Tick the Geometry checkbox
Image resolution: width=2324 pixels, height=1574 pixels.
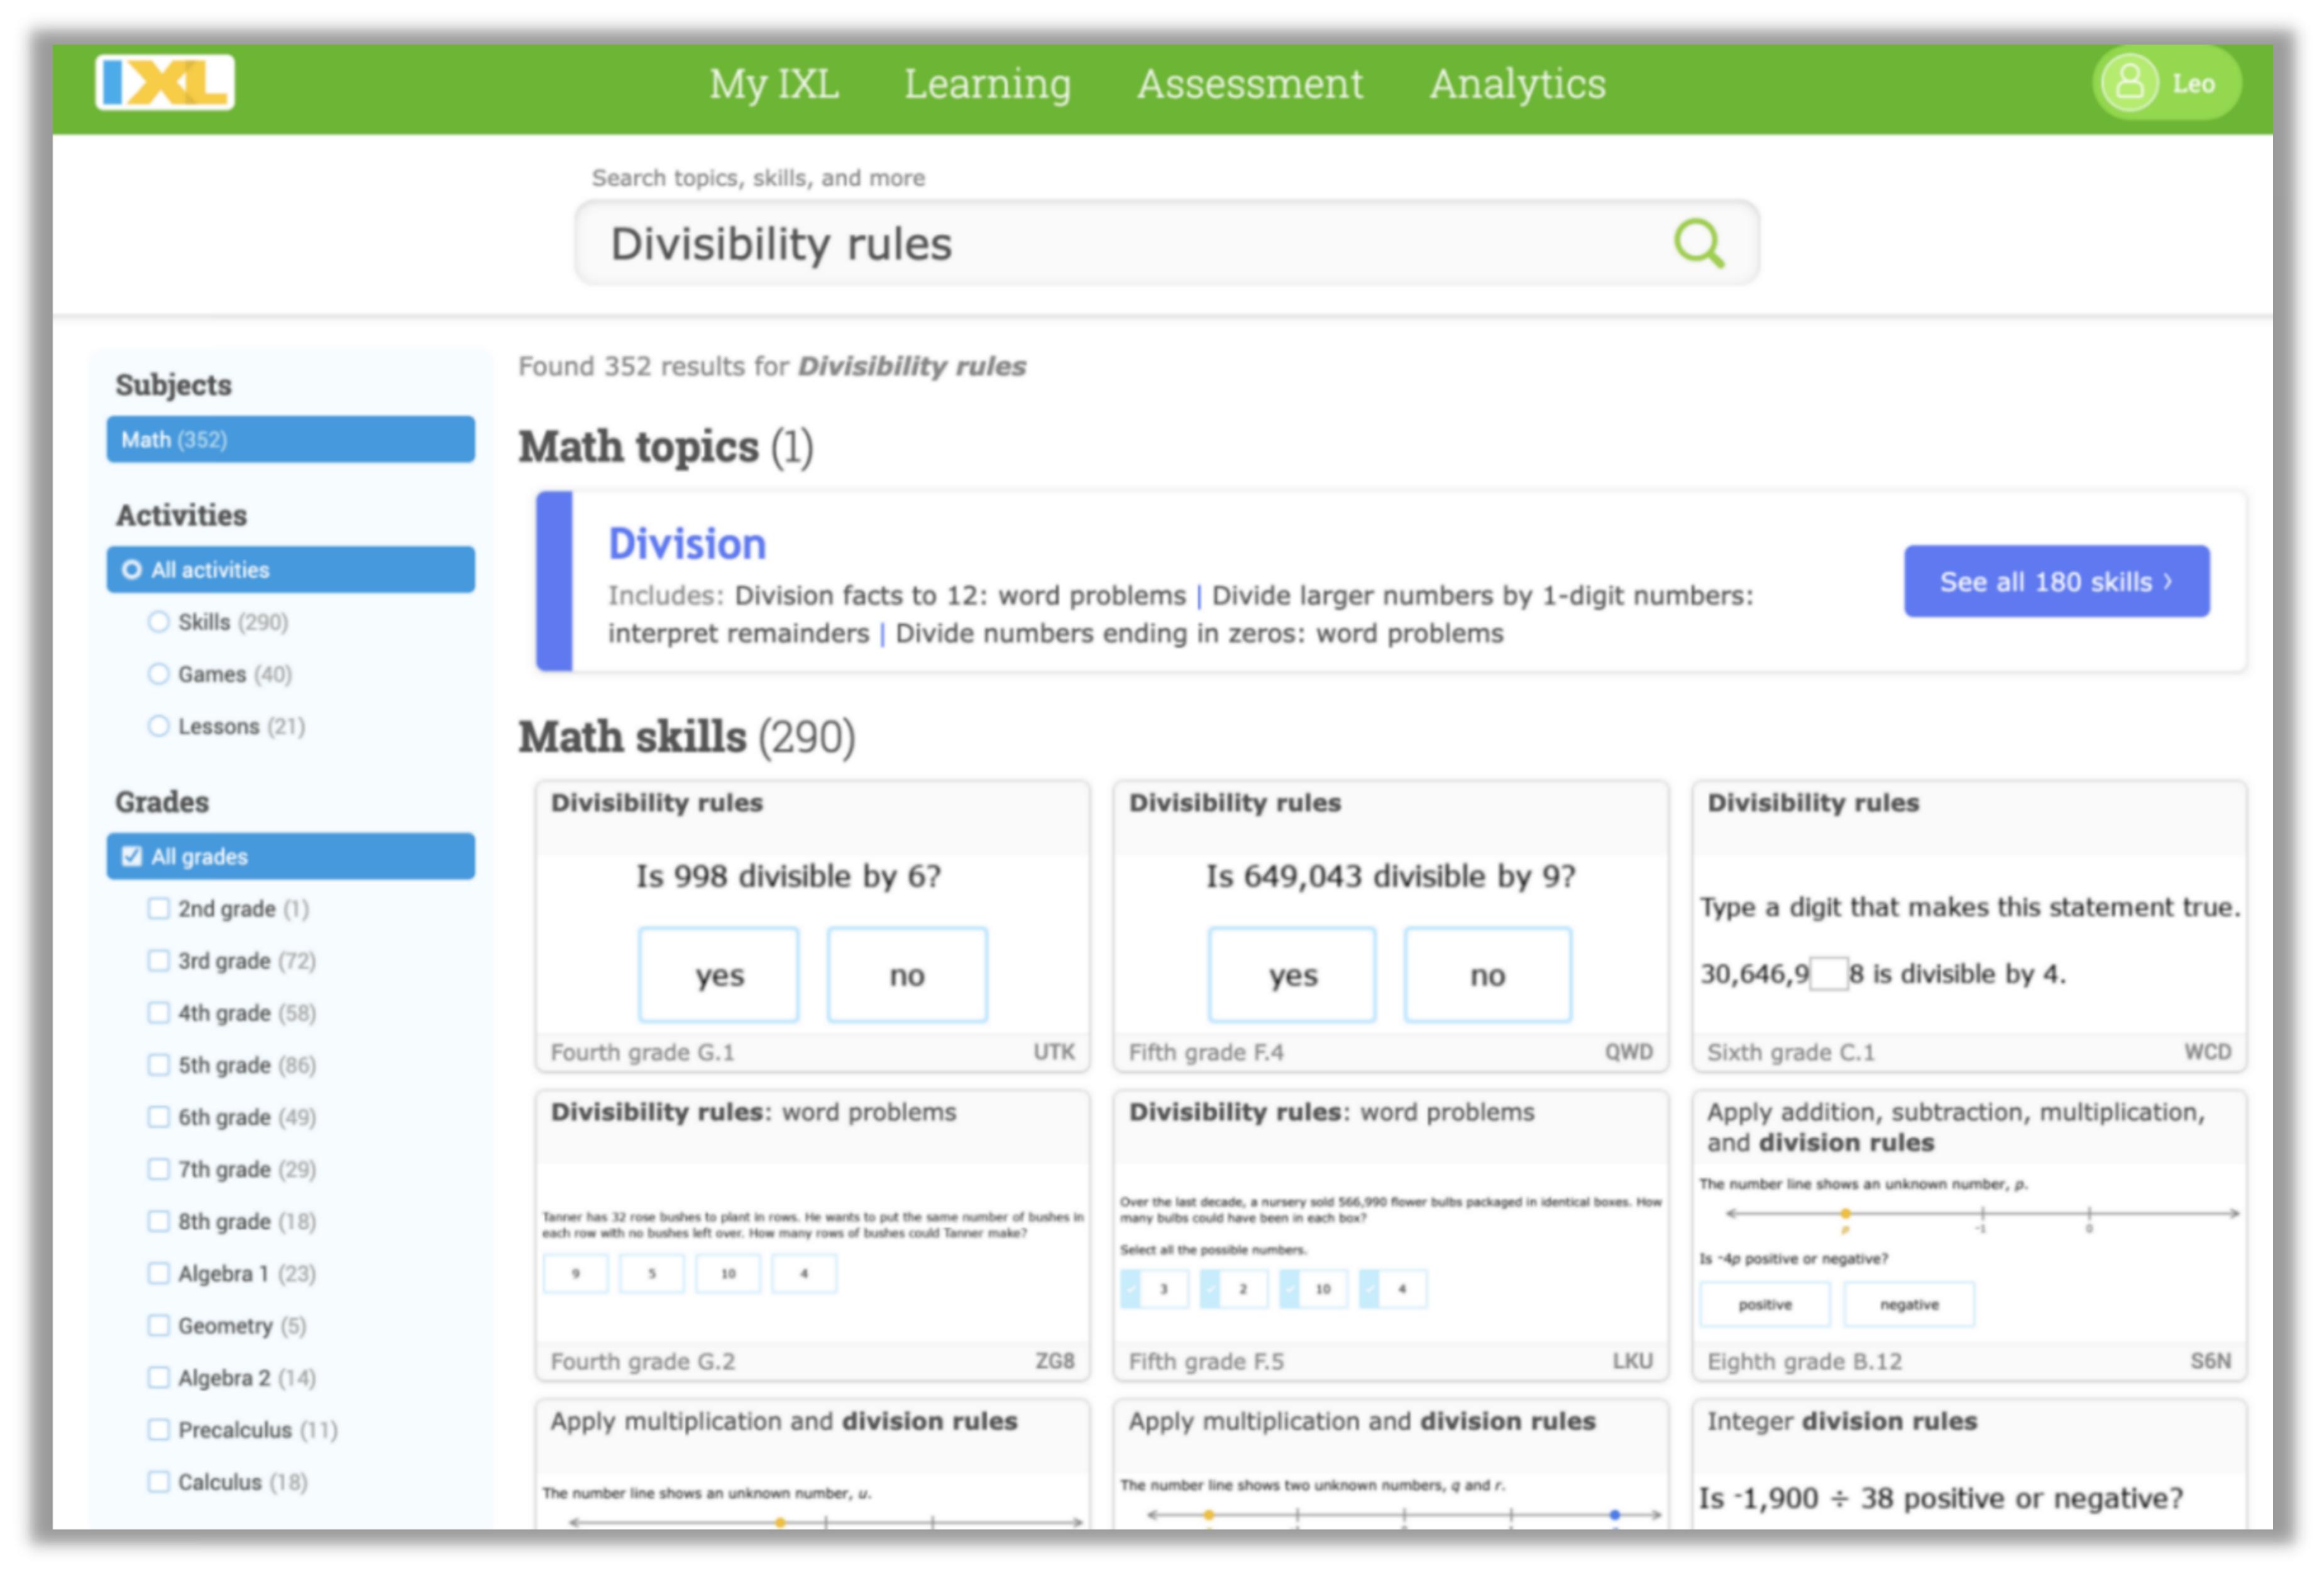[158, 1325]
